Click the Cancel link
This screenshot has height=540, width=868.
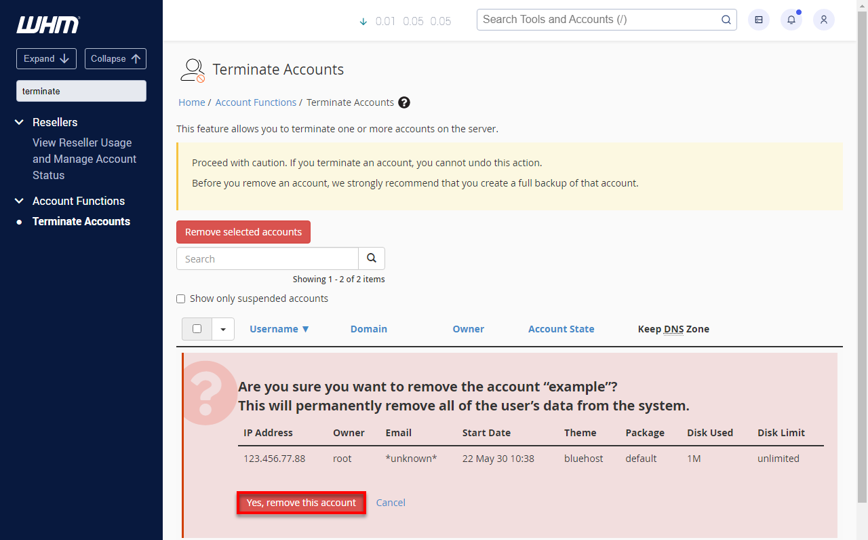pos(391,503)
